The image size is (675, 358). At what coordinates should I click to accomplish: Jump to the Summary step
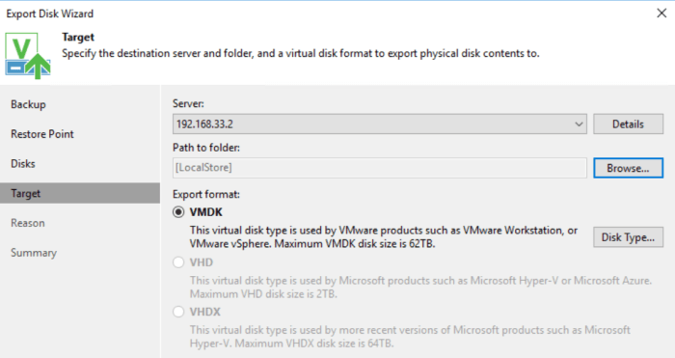[x=34, y=253]
